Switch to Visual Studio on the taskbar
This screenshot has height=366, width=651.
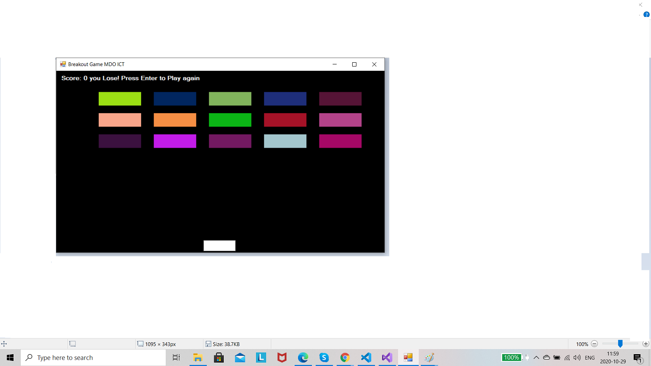pyautogui.click(x=387, y=358)
